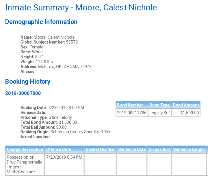Sort by Charge Description column header
Viewport: 208px width, 182px height.
pyautogui.click(x=25, y=149)
